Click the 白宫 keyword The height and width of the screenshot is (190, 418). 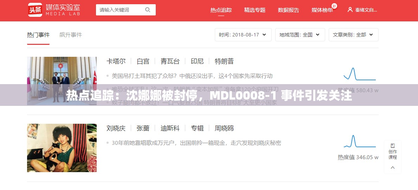click(x=143, y=61)
